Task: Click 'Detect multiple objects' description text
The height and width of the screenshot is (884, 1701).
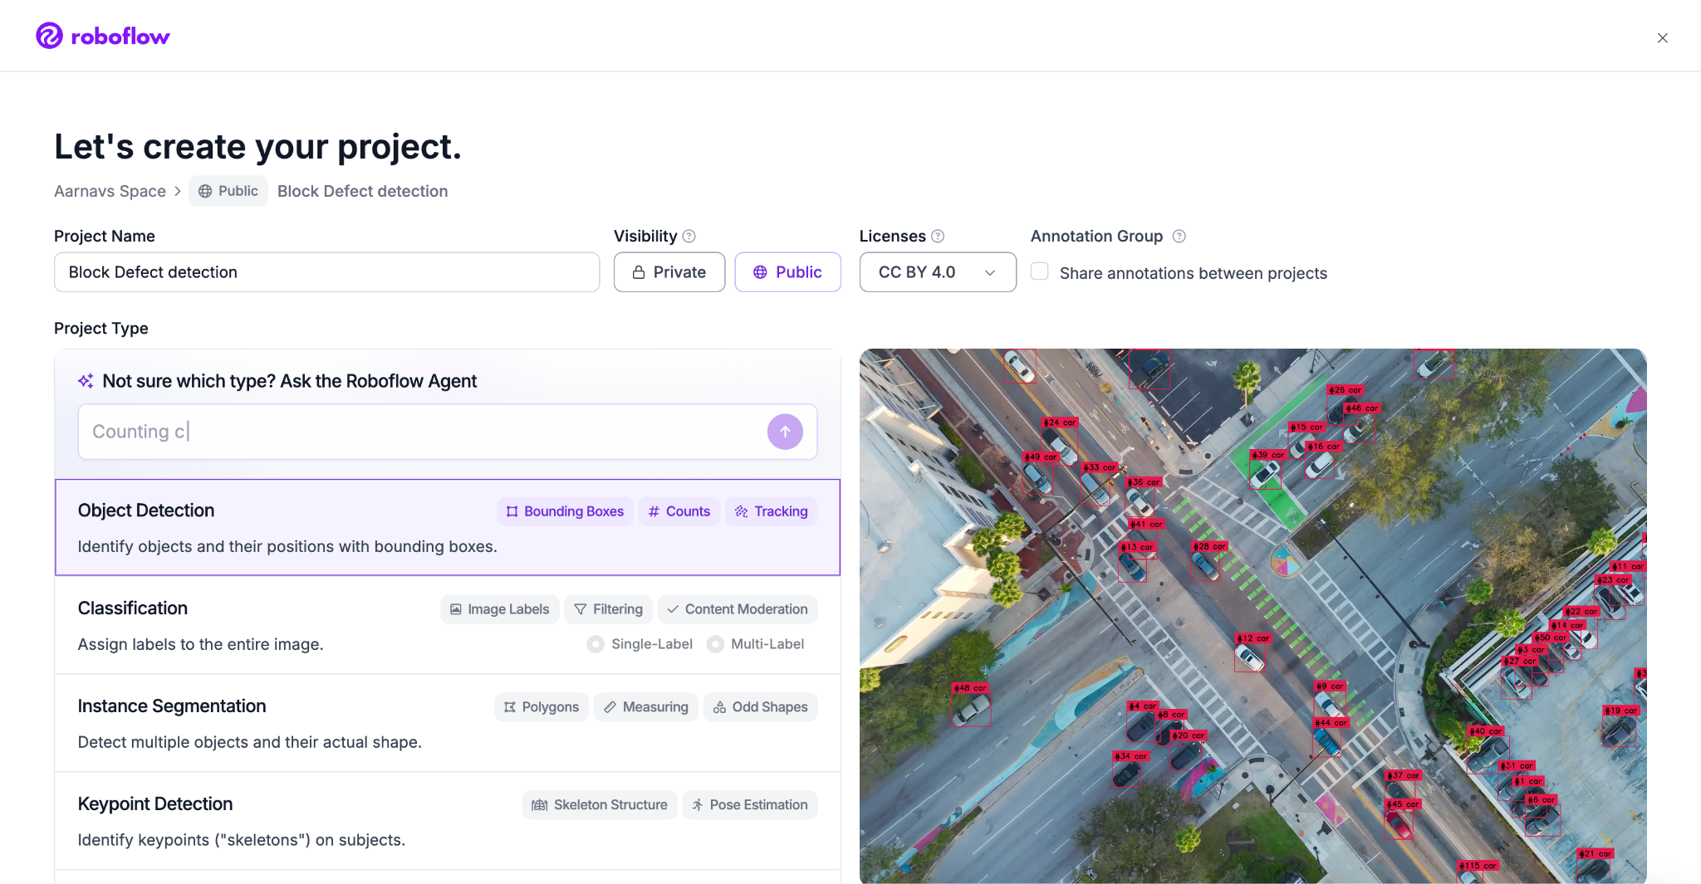Action: click(249, 743)
